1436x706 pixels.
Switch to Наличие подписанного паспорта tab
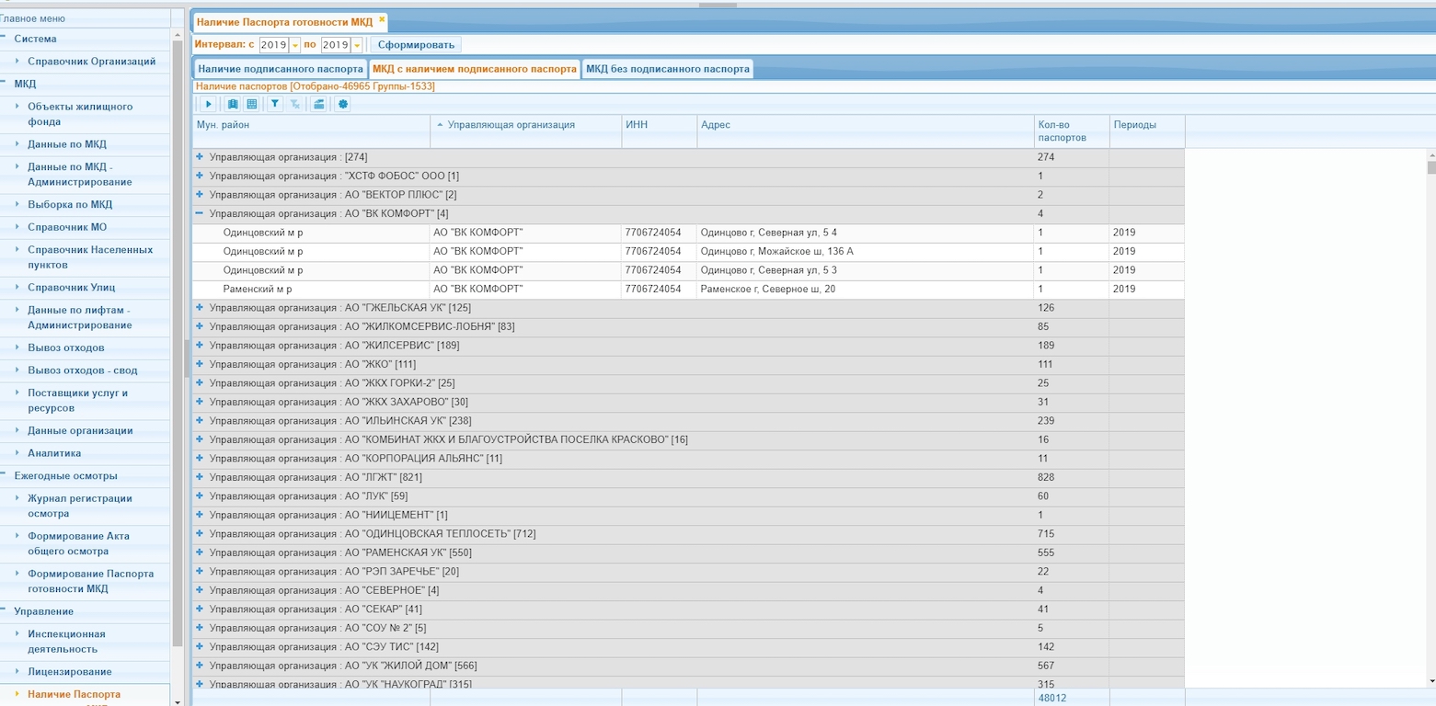coord(280,69)
